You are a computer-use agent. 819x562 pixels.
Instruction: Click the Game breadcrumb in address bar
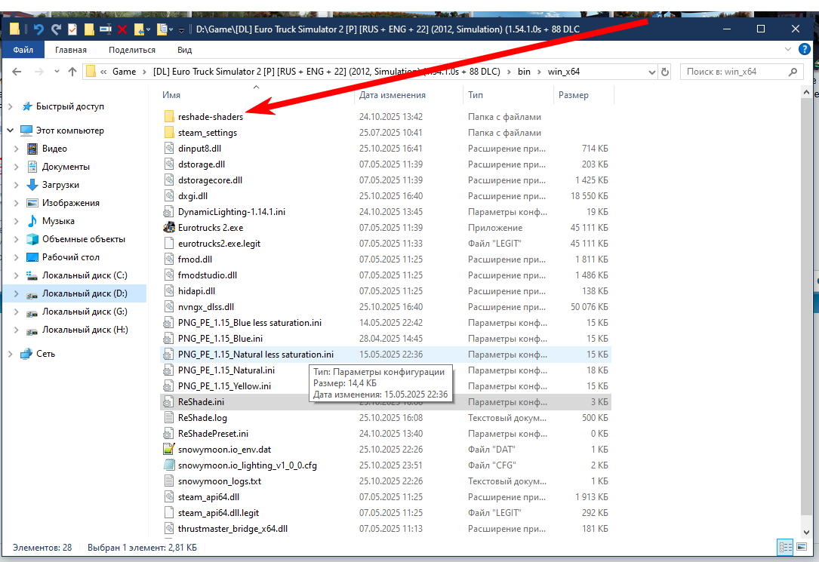[x=125, y=72]
